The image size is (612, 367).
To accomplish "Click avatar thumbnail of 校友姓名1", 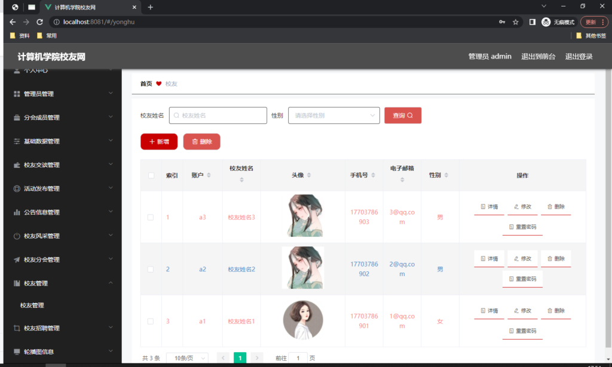I will [303, 320].
